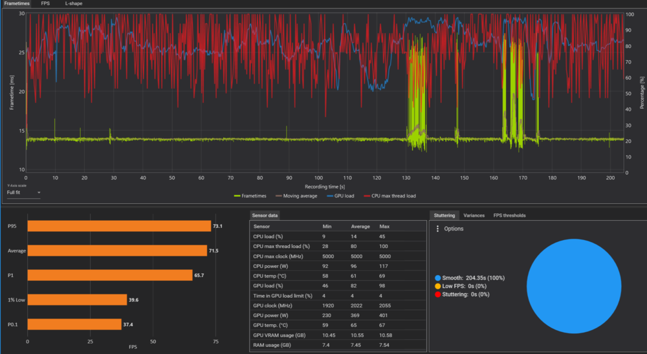The image size is (647, 354).
Task: Click the 1% Low bar in chart
Action: (77, 300)
